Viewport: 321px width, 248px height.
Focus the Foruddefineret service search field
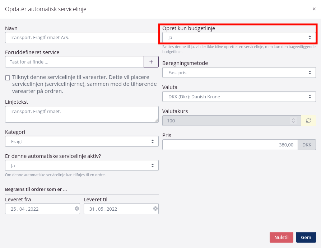74,62
